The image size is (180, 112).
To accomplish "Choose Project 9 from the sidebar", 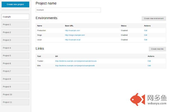I will click(15, 87).
